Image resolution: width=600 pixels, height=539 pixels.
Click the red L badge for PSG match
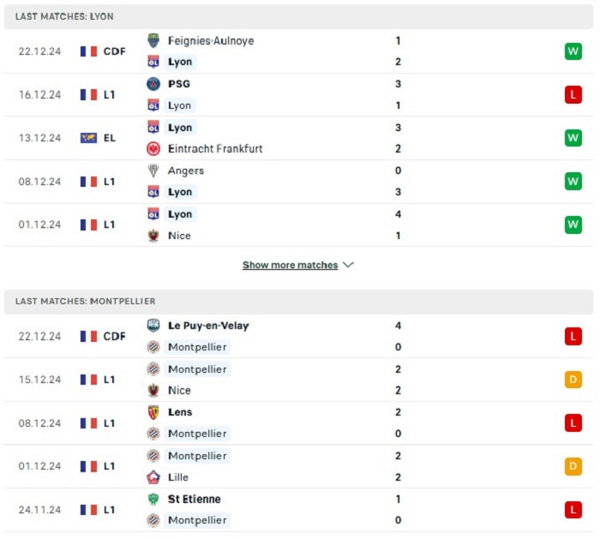pos(573,94)
